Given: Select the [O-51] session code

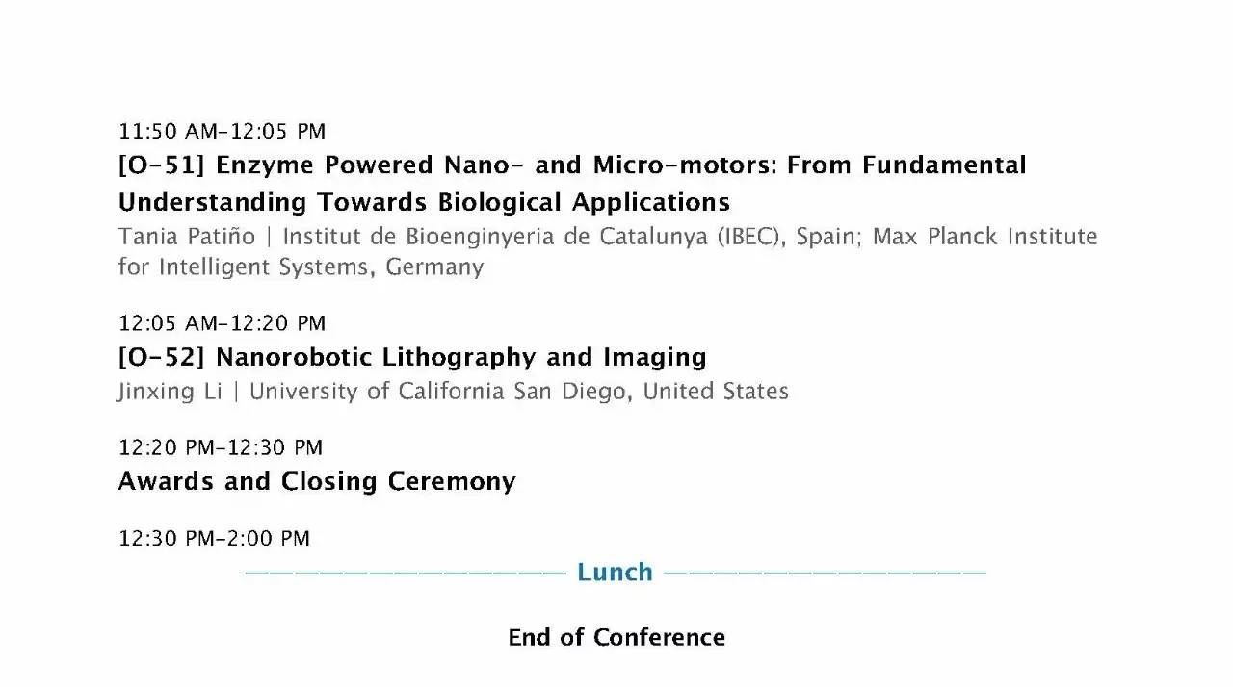Looking at the screenshot, I should click(162, 165).
